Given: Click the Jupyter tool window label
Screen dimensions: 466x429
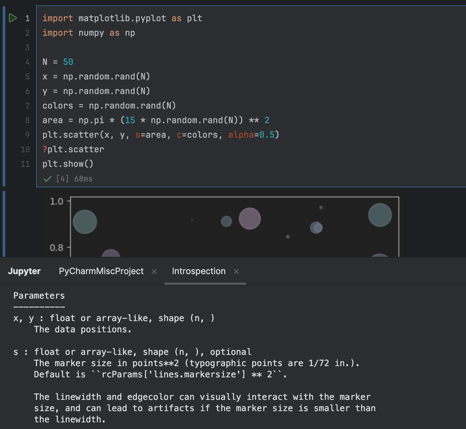Looking at the screenshot, I should [24, 271].
